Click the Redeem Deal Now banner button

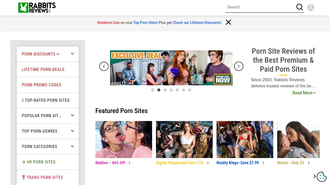[223, 79]
